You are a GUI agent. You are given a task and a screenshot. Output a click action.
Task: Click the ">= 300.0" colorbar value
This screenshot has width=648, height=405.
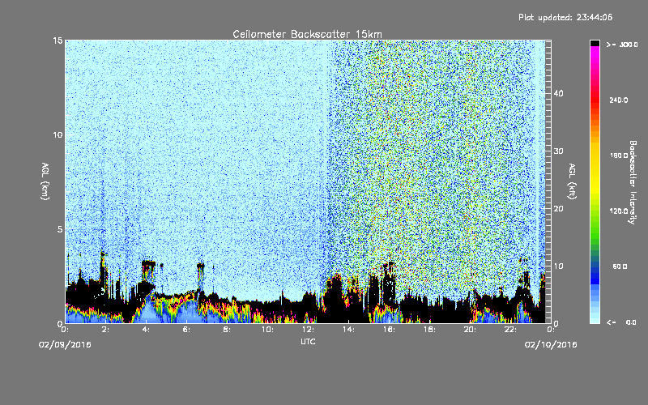(622, 45)
